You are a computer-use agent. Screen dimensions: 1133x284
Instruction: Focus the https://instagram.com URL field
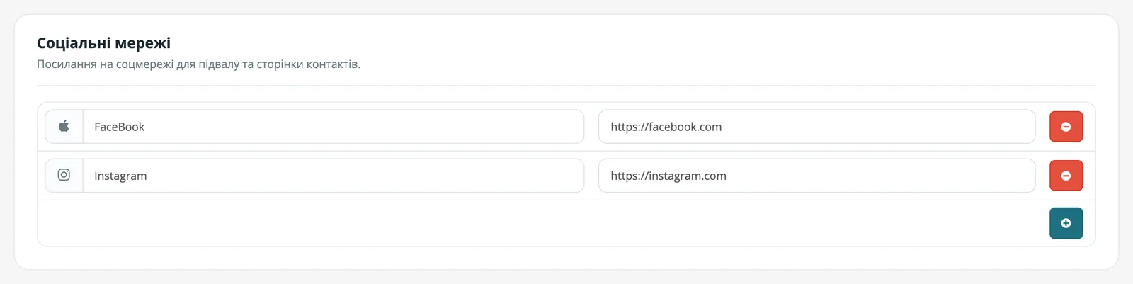[x=817, y=176]
